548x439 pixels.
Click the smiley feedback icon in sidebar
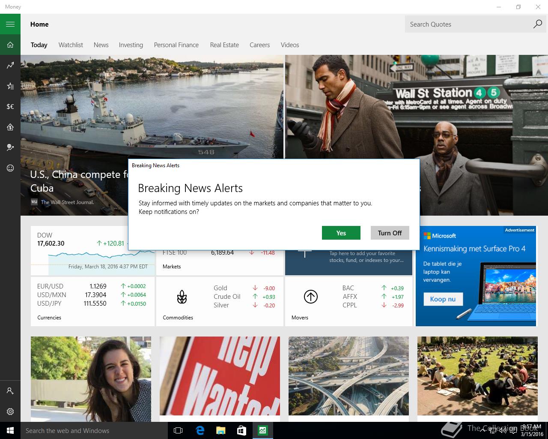pyautogui.click(x=10, y=168)
